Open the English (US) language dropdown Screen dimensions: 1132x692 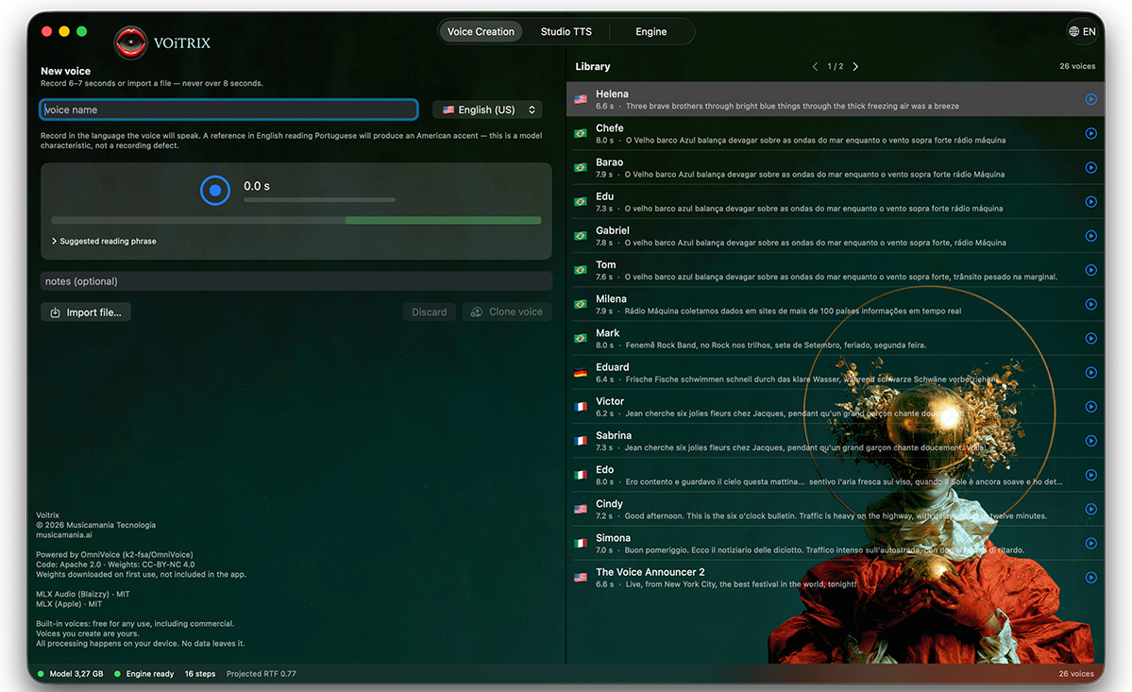point(487,110)
